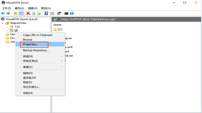Expand the 新建(N) submenu
The height and width of the screenshot is (113, 202).
(x=40, y=56)
